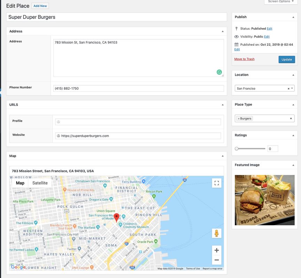Click the House of Prime Rib marker

[x=65, y=190]
